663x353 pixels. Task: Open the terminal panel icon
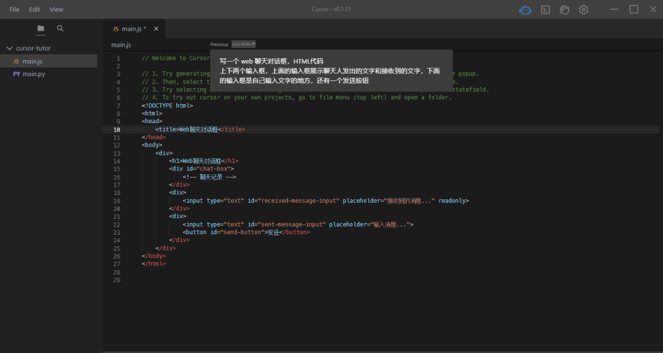tap(545, 10)
